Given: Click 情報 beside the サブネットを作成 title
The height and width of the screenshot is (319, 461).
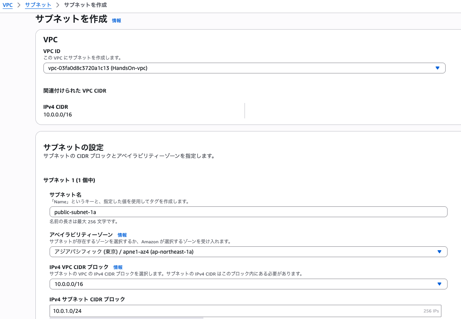Looking at the screenshot, I should [x=116, y=21].
